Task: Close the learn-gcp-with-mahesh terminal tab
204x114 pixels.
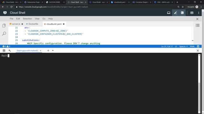Action: [40, 51]
